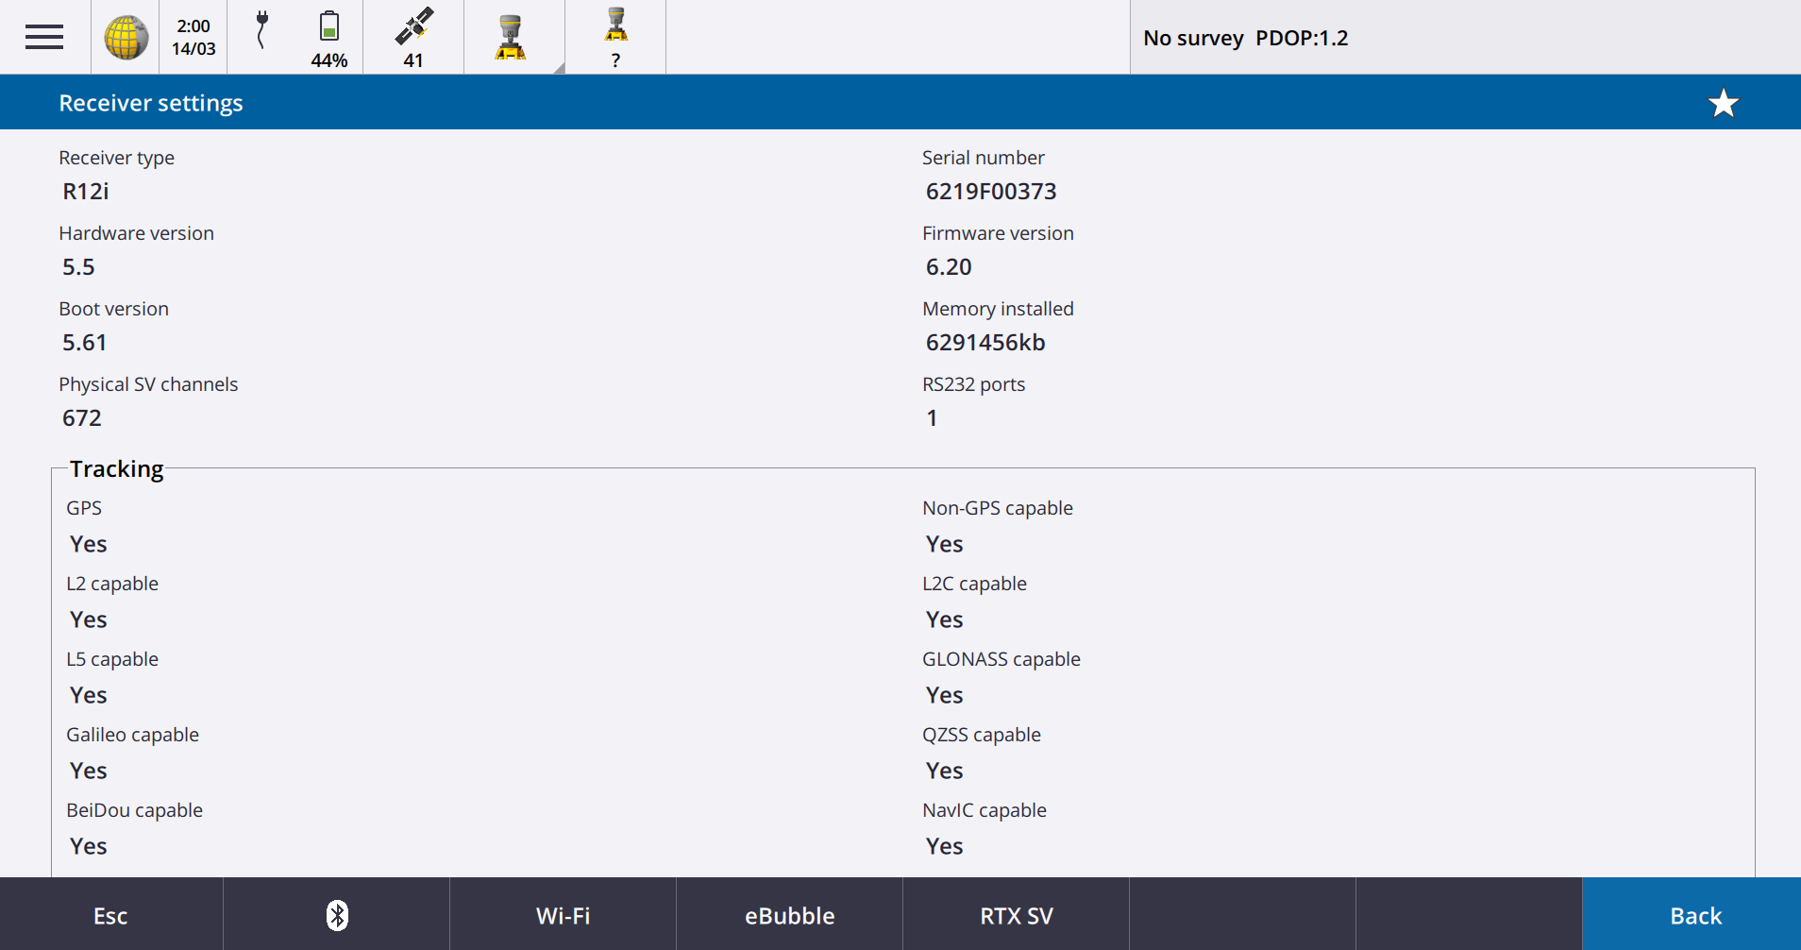Click the QZSS capable label

click(982, 735)
